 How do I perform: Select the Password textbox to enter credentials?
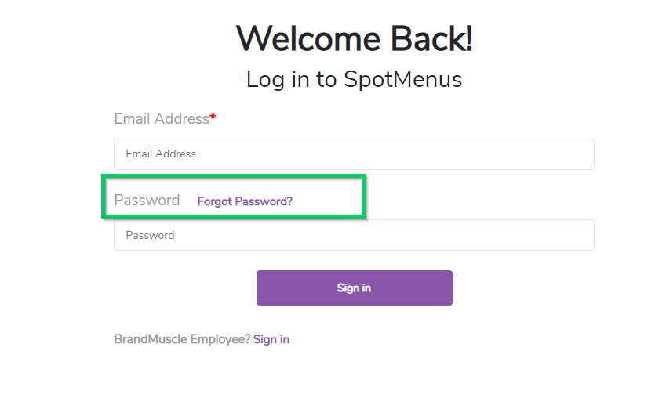click(354, 235)
